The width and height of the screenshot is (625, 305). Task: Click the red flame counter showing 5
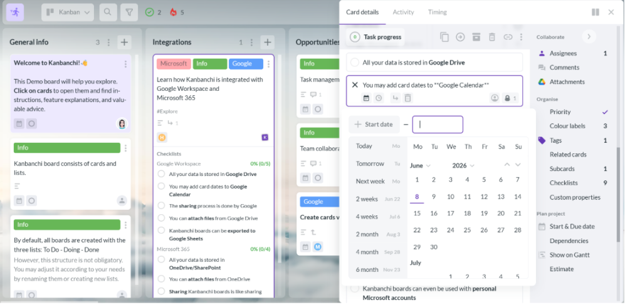point(177,13)
